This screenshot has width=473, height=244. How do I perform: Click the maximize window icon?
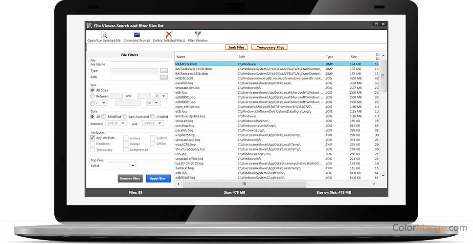point(376,24)
